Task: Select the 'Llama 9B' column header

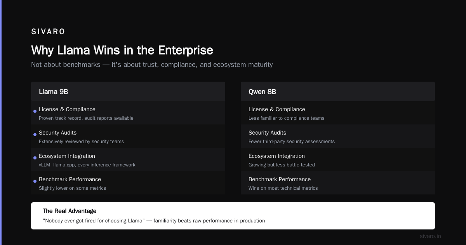Action: click(x=128, y=91)
